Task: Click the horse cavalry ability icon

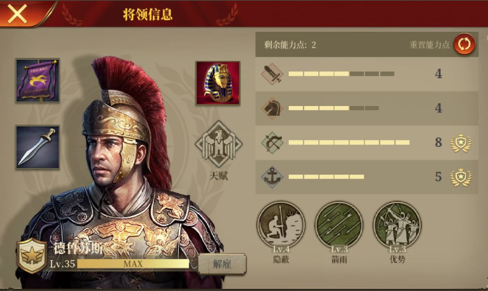Action: 272,108
